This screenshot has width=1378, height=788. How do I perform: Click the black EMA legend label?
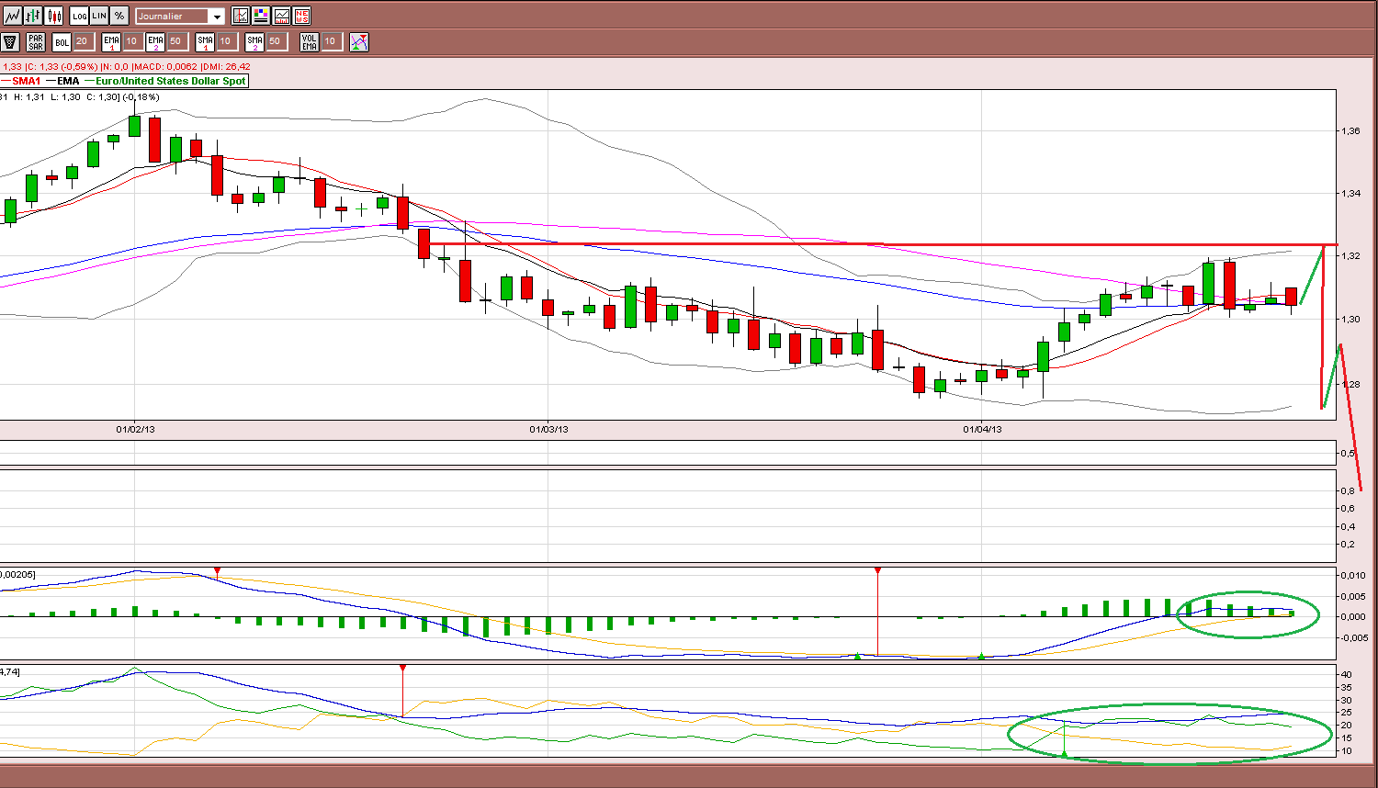click(67, 81)
